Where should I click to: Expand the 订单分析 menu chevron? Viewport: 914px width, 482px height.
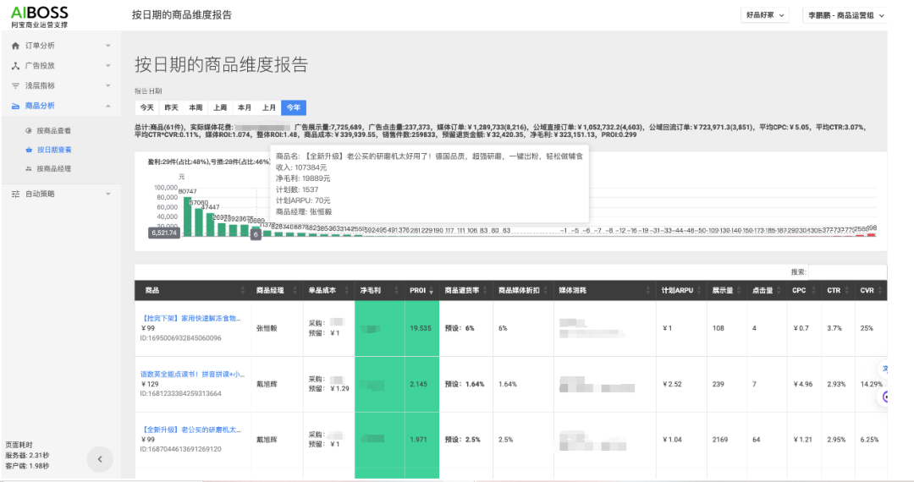(x=107, y=46)
